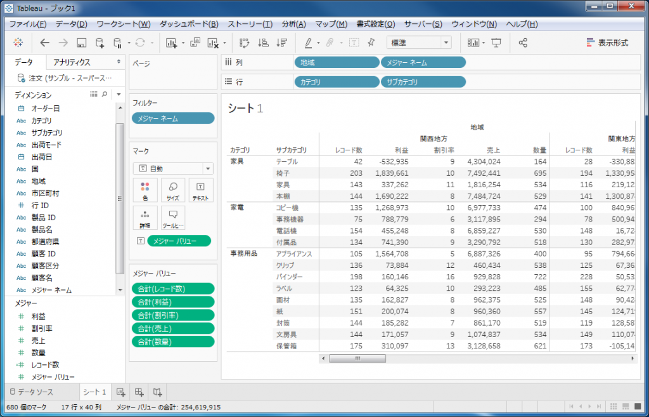Image resolution: width=649 pixels, height=417 pixels.
Task: Click the Save icon in toolbar
Action: [81, 43]
